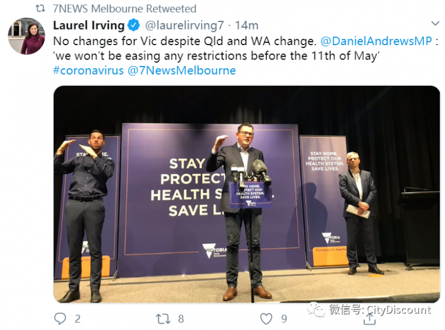The width and height of the screenshot is (445, 330).
Task: Open the @laurelirving7 handle
Action: [x=184, y=25]
